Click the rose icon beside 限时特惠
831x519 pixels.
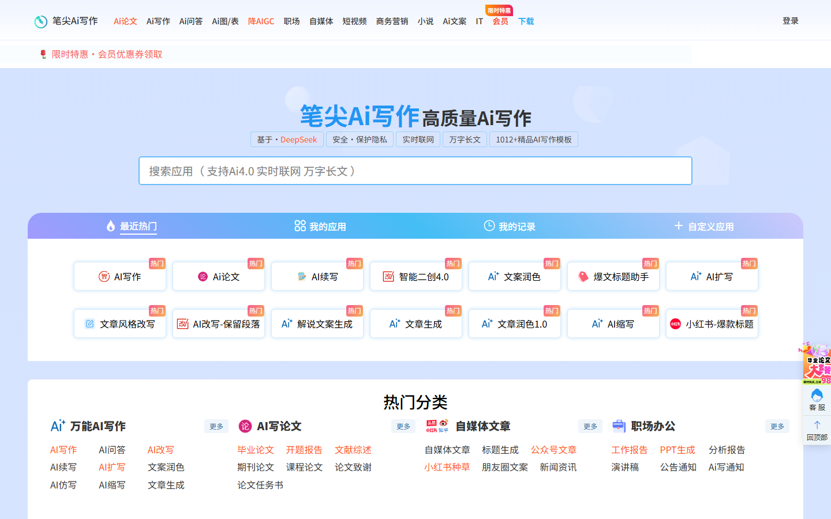[x=43, y=54]
